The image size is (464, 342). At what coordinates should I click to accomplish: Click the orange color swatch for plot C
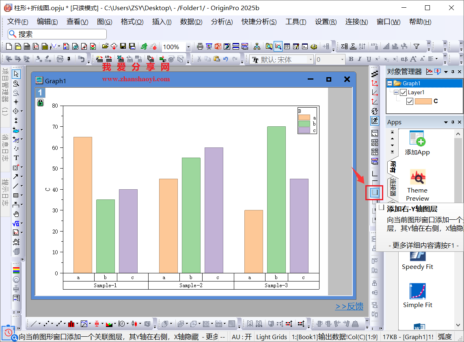click(x=423, y=101)
